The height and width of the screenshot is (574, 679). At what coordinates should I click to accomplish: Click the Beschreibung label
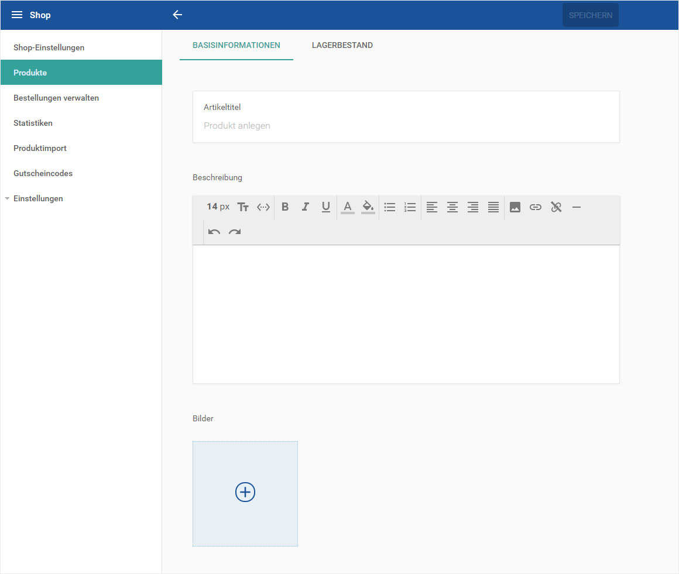coord(217,177)
